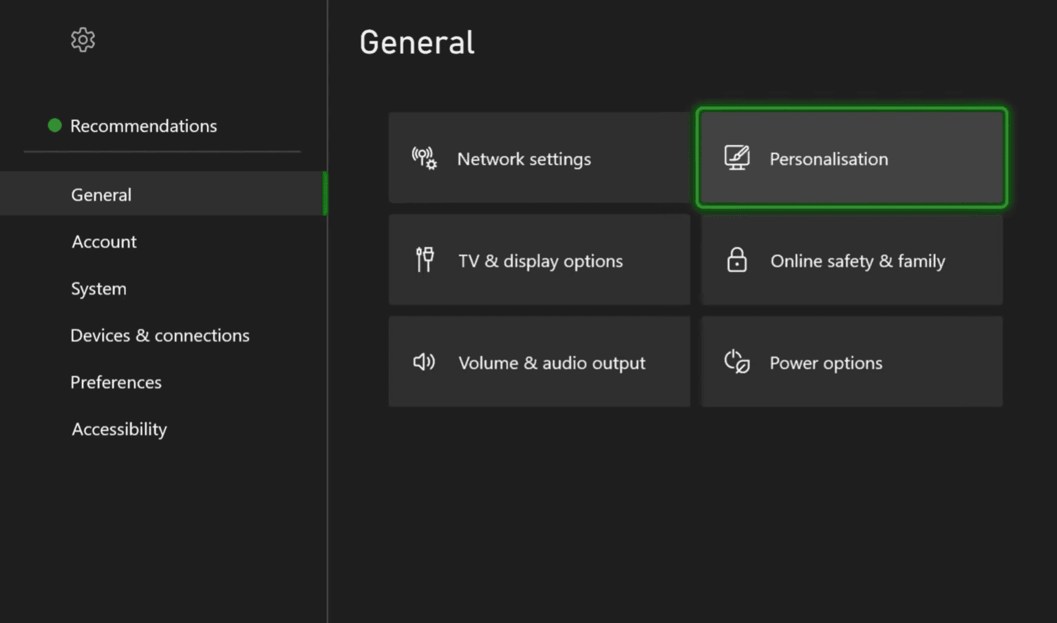The height and width of the screenshot is (623, 1057).
Task: Open the Personalisation tile
Action: (852, 158)
